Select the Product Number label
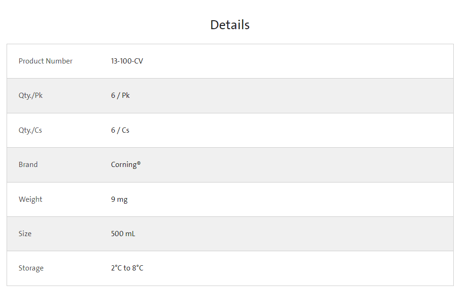The image size is (466, 294). pyautogui.click(x=46, y=61)
